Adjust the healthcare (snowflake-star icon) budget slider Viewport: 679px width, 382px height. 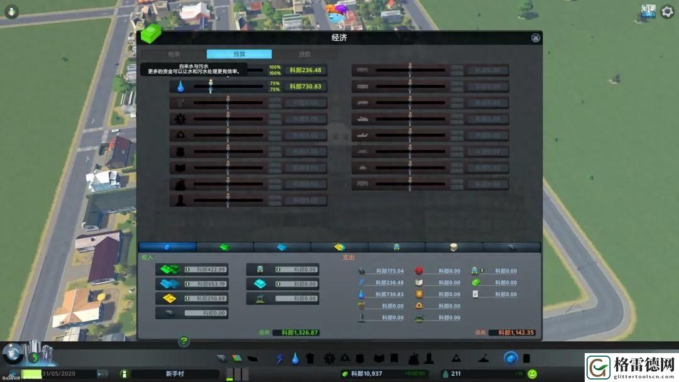coord(228,119)
